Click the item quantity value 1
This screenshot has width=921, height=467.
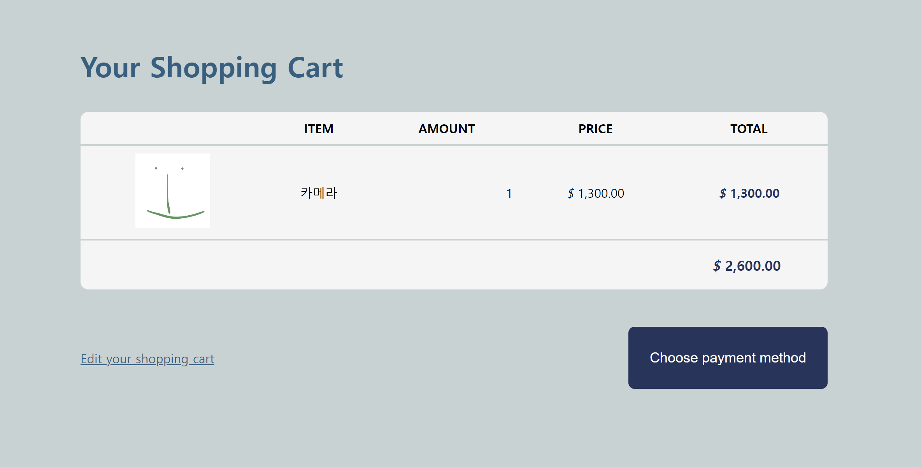tap(509, 193)
